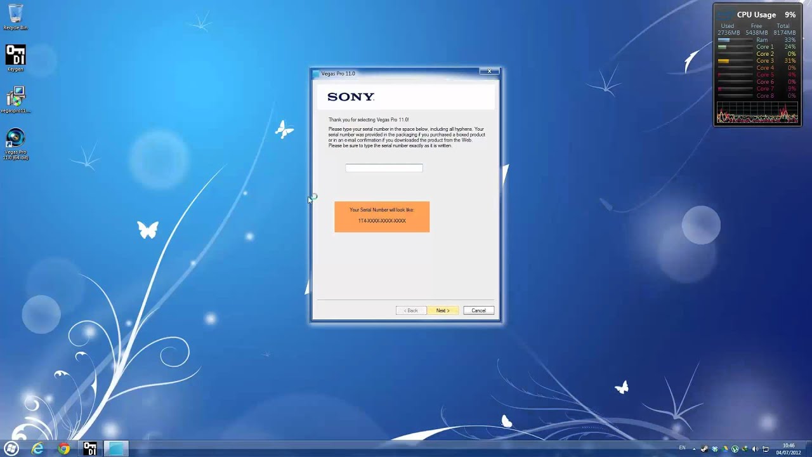
Task: Select the Keygen desktop icon
Action: (15, 58)
